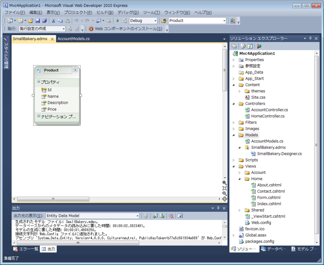
Task: Select the Price property in Product entity
Action: (x=52, y=109)
